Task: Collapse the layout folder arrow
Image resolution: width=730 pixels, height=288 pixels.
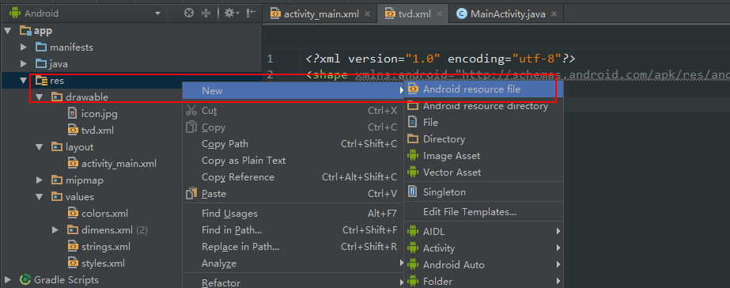Action: point(40,147)
